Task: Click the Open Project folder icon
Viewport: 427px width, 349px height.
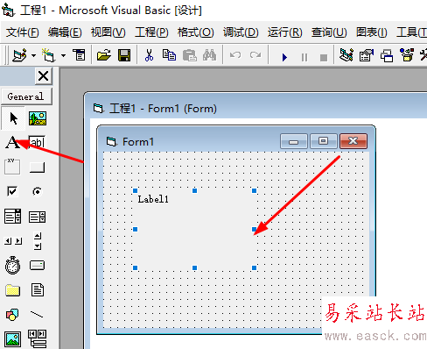Action: tap(104, 55)
